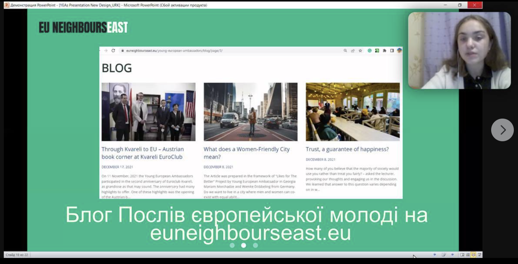Open the puzzle-piece extensions icon
This screenshot has width=518, height=264.
pyautogui.click(x=385, y=51)
